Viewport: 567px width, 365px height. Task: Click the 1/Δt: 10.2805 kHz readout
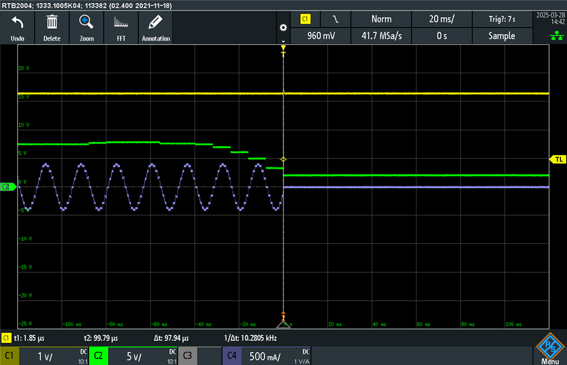(x=250, y=338)
